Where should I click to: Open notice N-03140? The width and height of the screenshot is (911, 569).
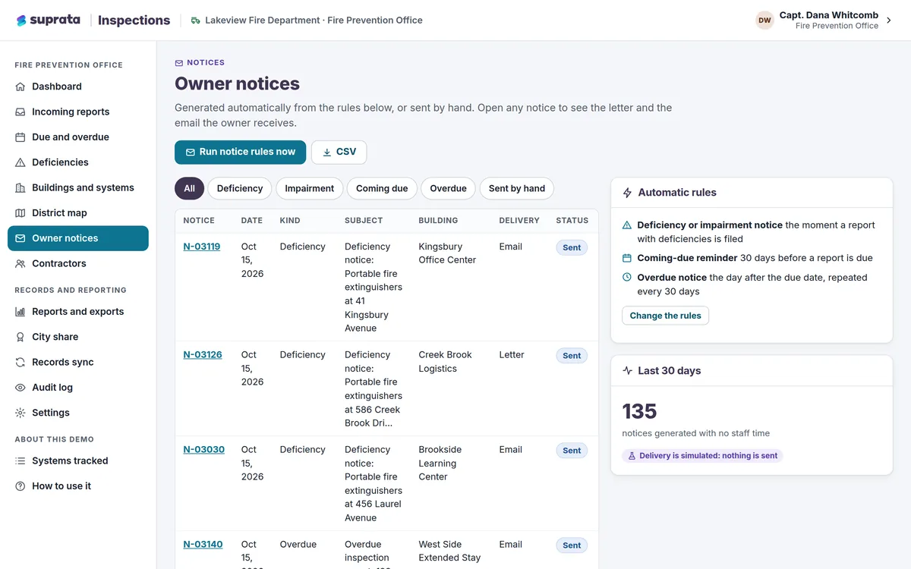pos(203,544)
